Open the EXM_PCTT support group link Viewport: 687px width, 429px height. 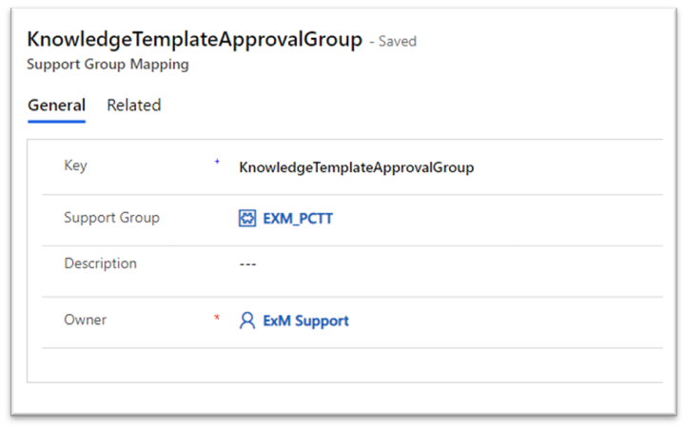pyautogui.click(x=298, y=218)
